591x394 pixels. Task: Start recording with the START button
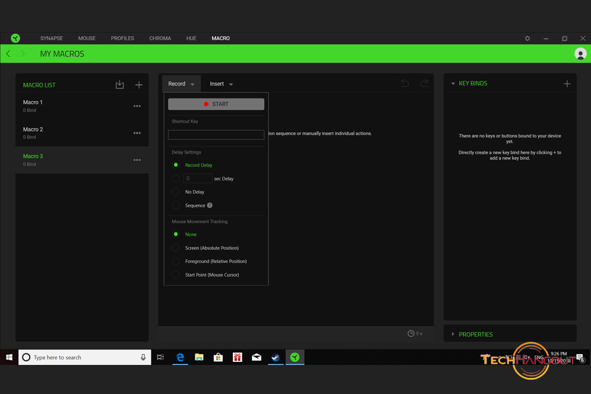point(216,104)
